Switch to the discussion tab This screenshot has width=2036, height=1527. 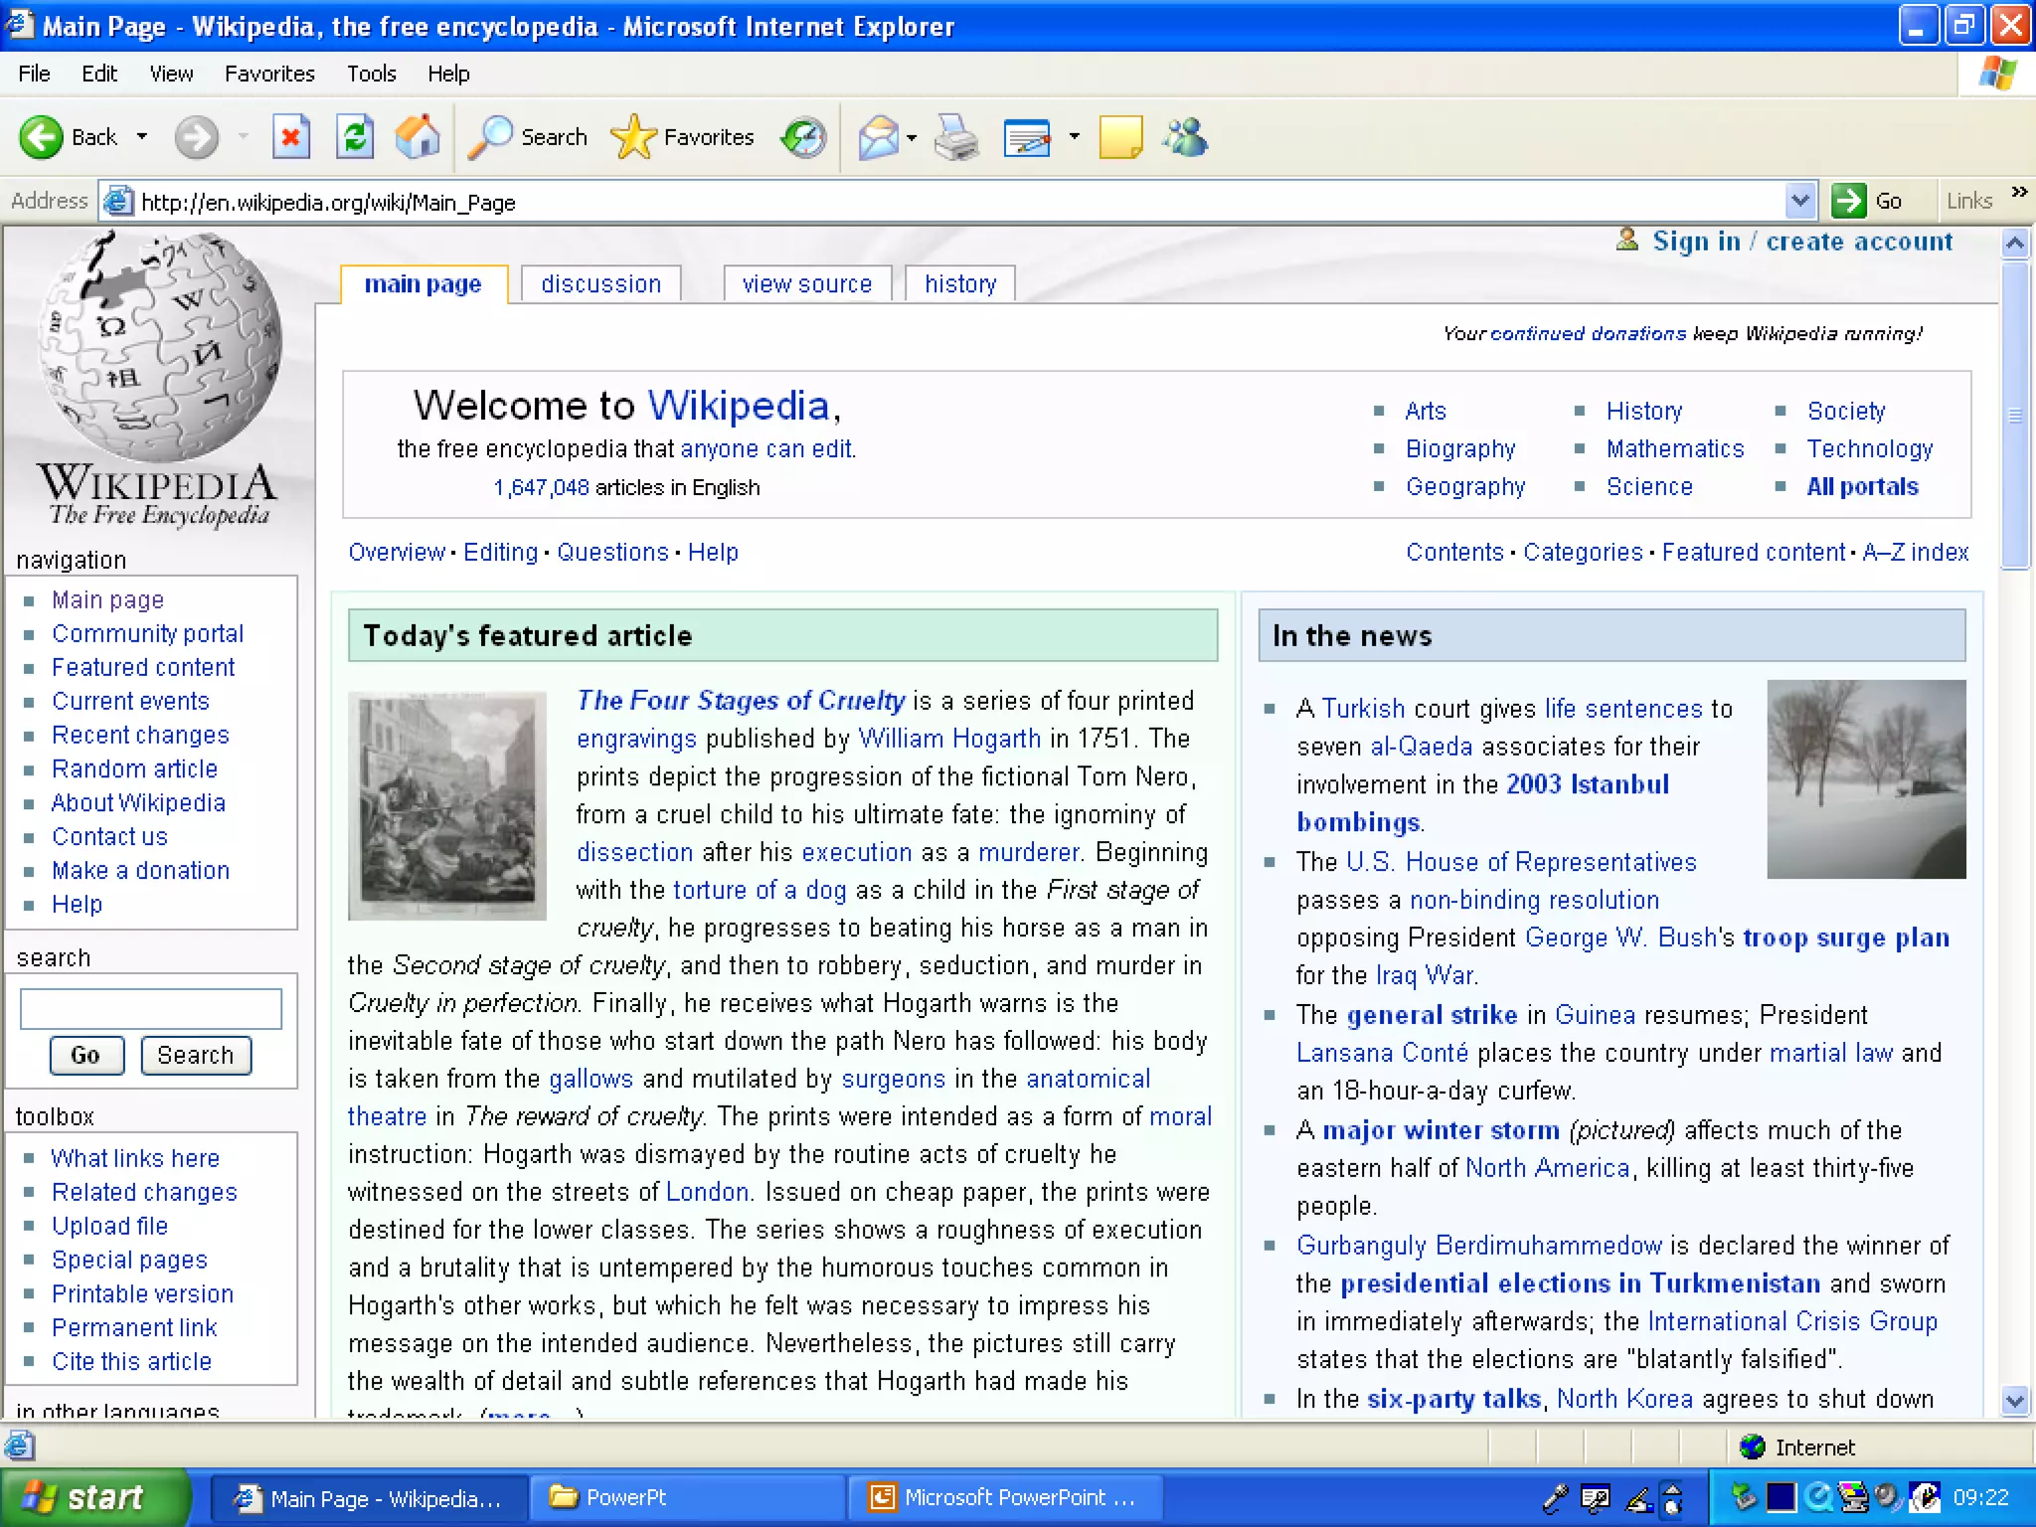pyautogui.click(x=600, y=284)
